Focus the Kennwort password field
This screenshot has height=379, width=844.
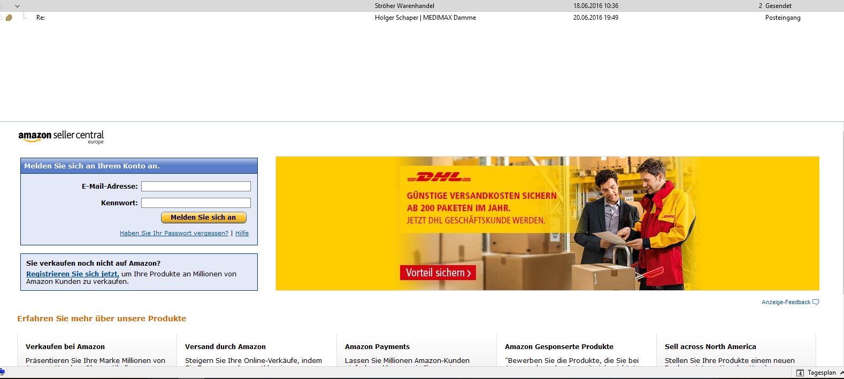click(196, 203)
